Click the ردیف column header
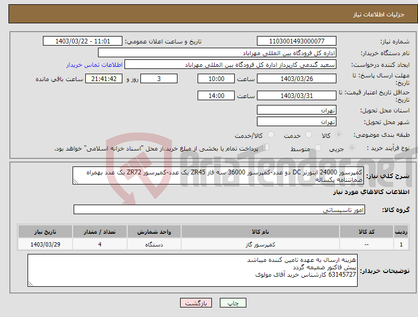The height and width of the screenshot is (317, 418). 401,232
